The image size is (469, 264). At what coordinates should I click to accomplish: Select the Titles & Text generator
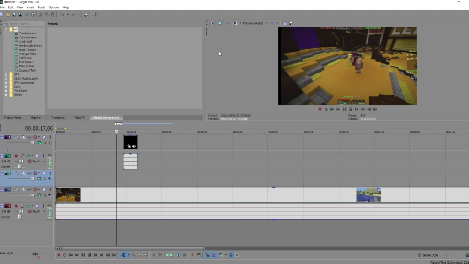(x=26, y=66)
